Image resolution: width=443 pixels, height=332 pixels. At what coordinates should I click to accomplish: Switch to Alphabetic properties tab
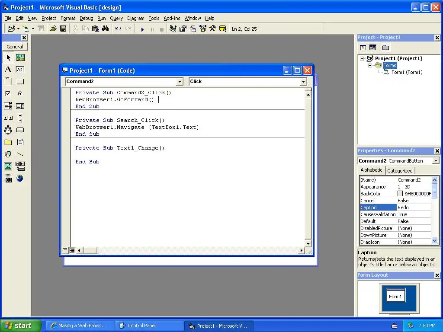pos(371,170)
